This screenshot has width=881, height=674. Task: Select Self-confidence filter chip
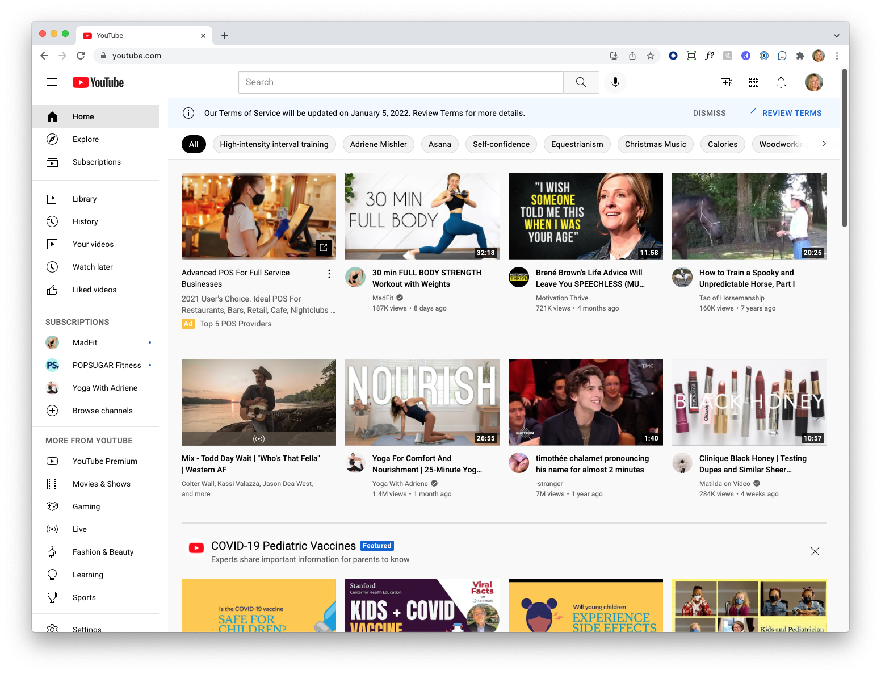(x=501, y=144)
